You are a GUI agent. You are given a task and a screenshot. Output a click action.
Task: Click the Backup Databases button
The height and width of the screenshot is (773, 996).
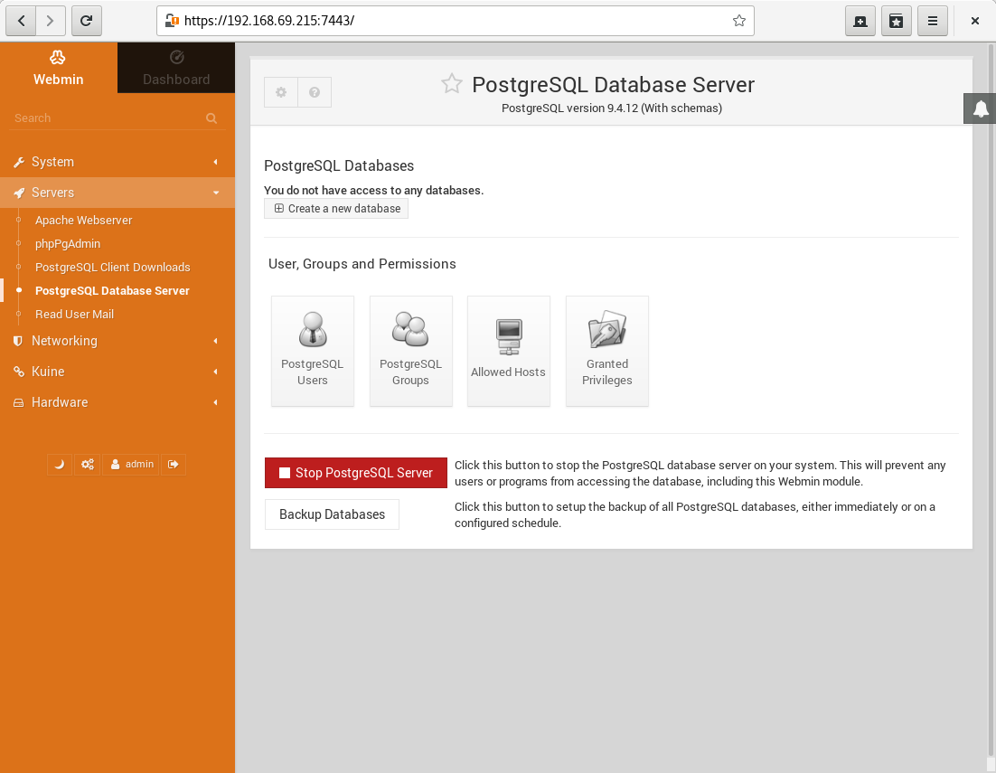click(x=332, y=514)
